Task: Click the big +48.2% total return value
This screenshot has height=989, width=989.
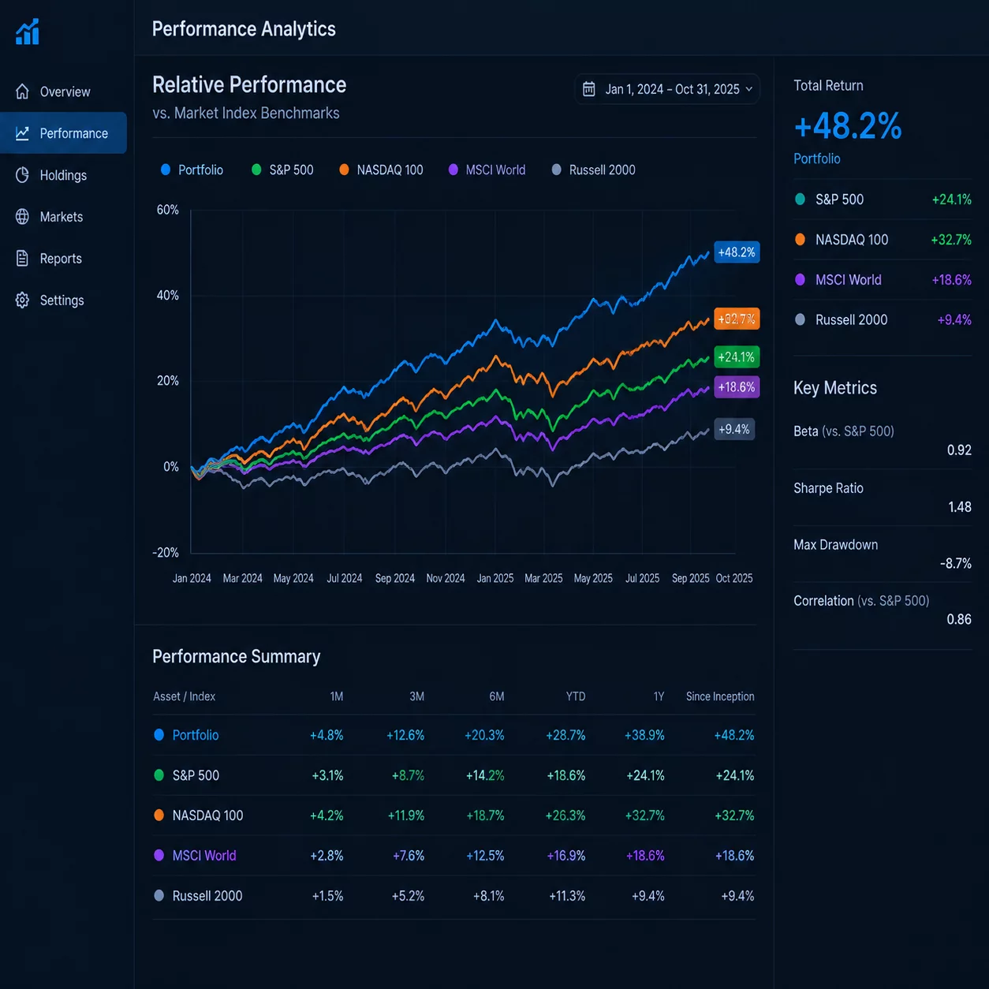Action: click(x=848, y=126)
